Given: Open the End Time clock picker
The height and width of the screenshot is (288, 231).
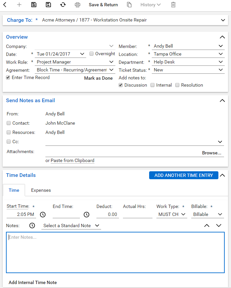Looking at the screenshot, I should coord(87,215).
